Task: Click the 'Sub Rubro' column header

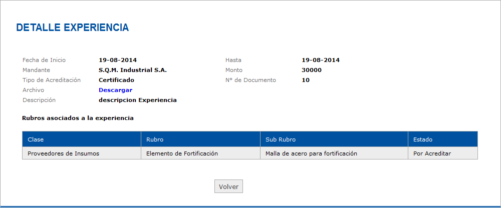Action: click(334, 139)
